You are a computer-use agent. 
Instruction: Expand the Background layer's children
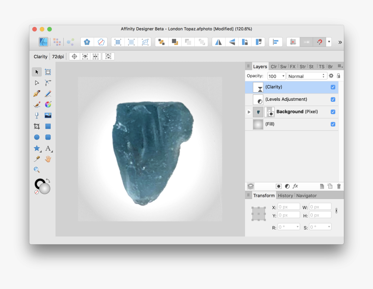pos(249,112)
